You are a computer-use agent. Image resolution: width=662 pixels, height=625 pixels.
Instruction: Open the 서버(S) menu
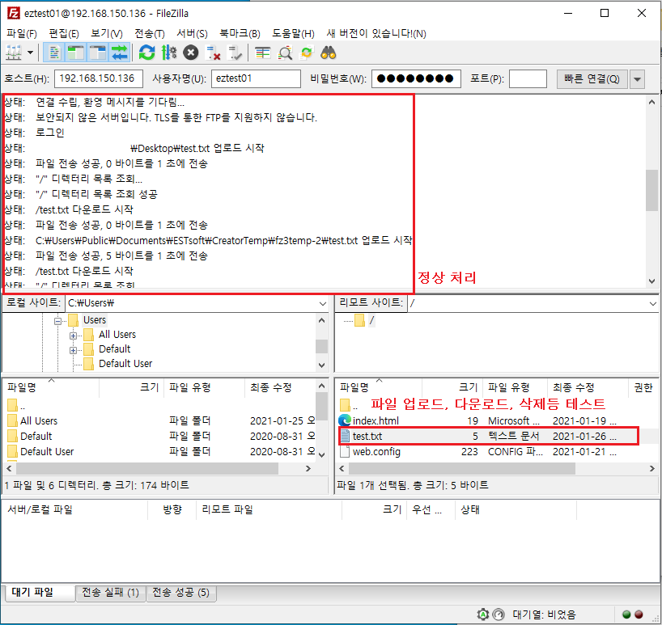click(192, 34)
